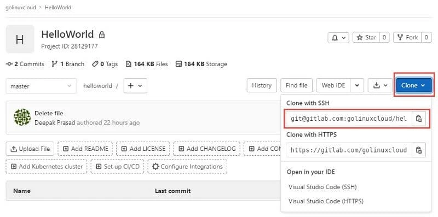Open the History view
This screenshot has height=217, width=438.
[262, 85]
